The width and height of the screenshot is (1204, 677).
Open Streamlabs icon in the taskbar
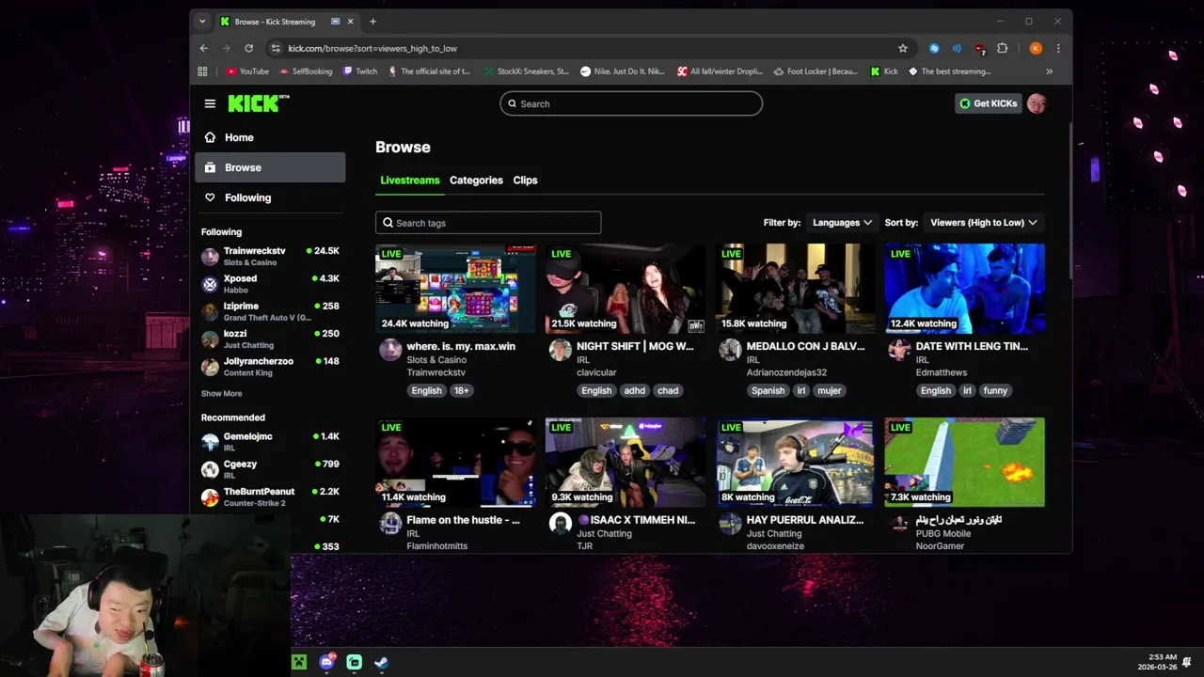click(x=354, y=662)
